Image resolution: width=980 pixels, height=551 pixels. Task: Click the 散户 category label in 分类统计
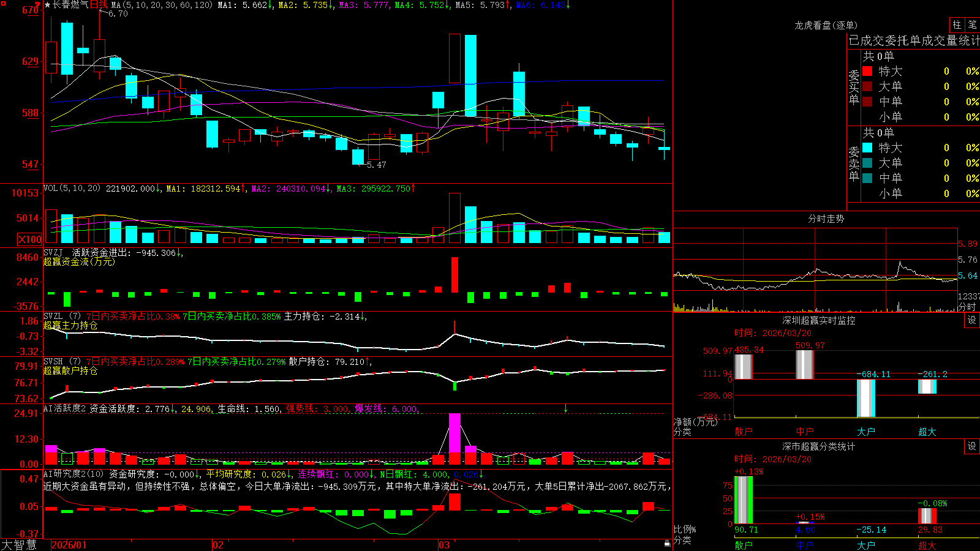743,545
